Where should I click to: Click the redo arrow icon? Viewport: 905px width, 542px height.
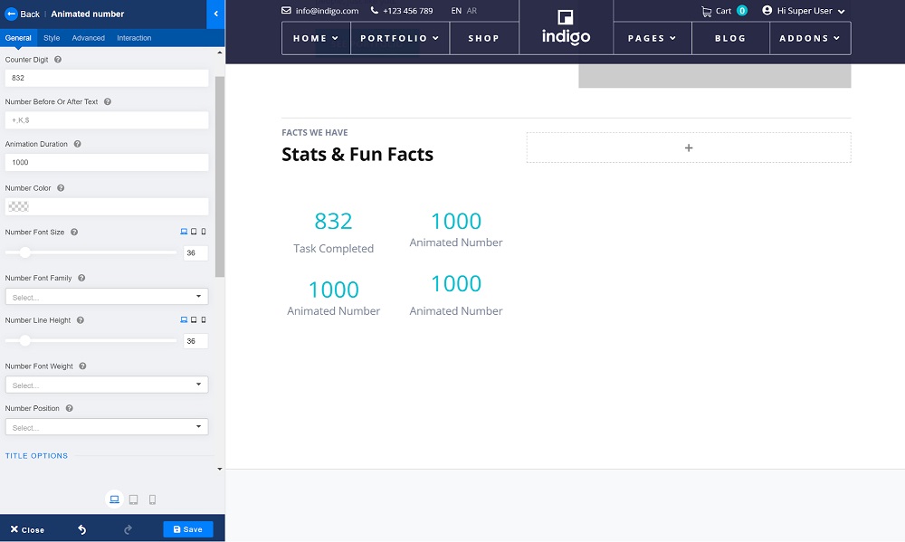tap(128, 529)
